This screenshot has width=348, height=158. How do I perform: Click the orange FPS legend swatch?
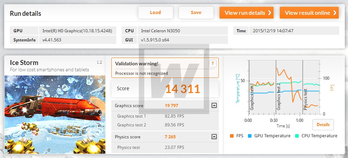[232, 136]
